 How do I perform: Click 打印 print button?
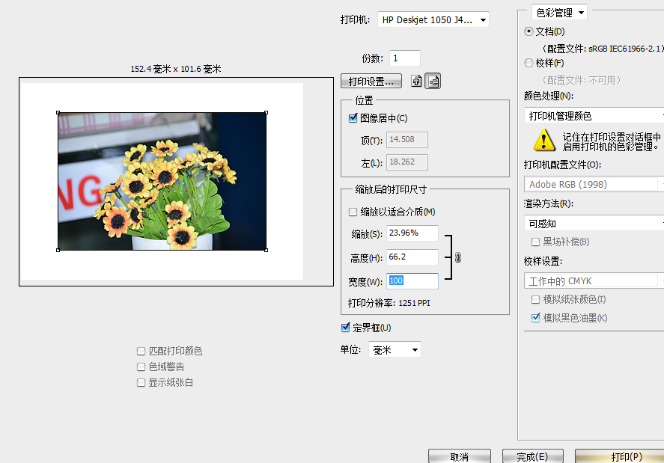pyautogui.click(x=620, y=457)
